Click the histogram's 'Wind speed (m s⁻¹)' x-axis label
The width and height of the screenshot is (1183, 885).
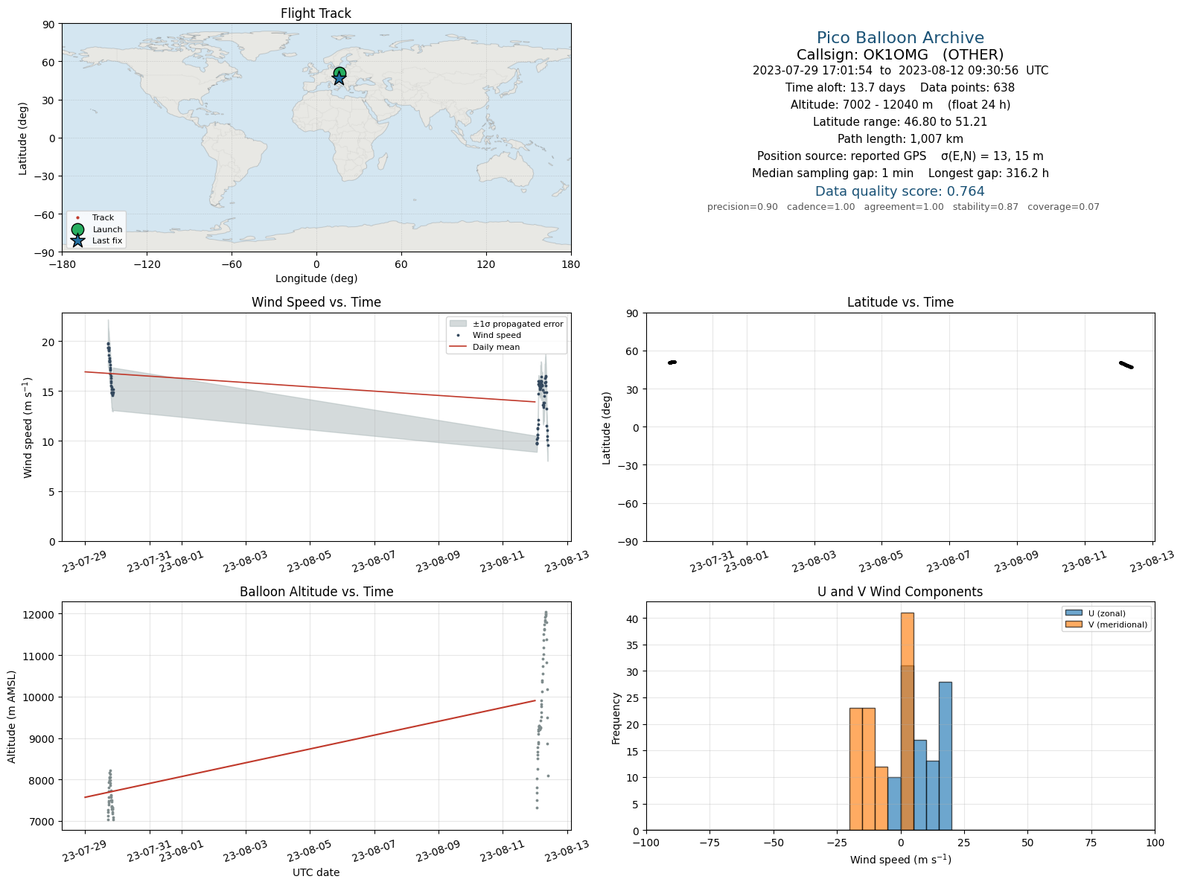point(901,860)
